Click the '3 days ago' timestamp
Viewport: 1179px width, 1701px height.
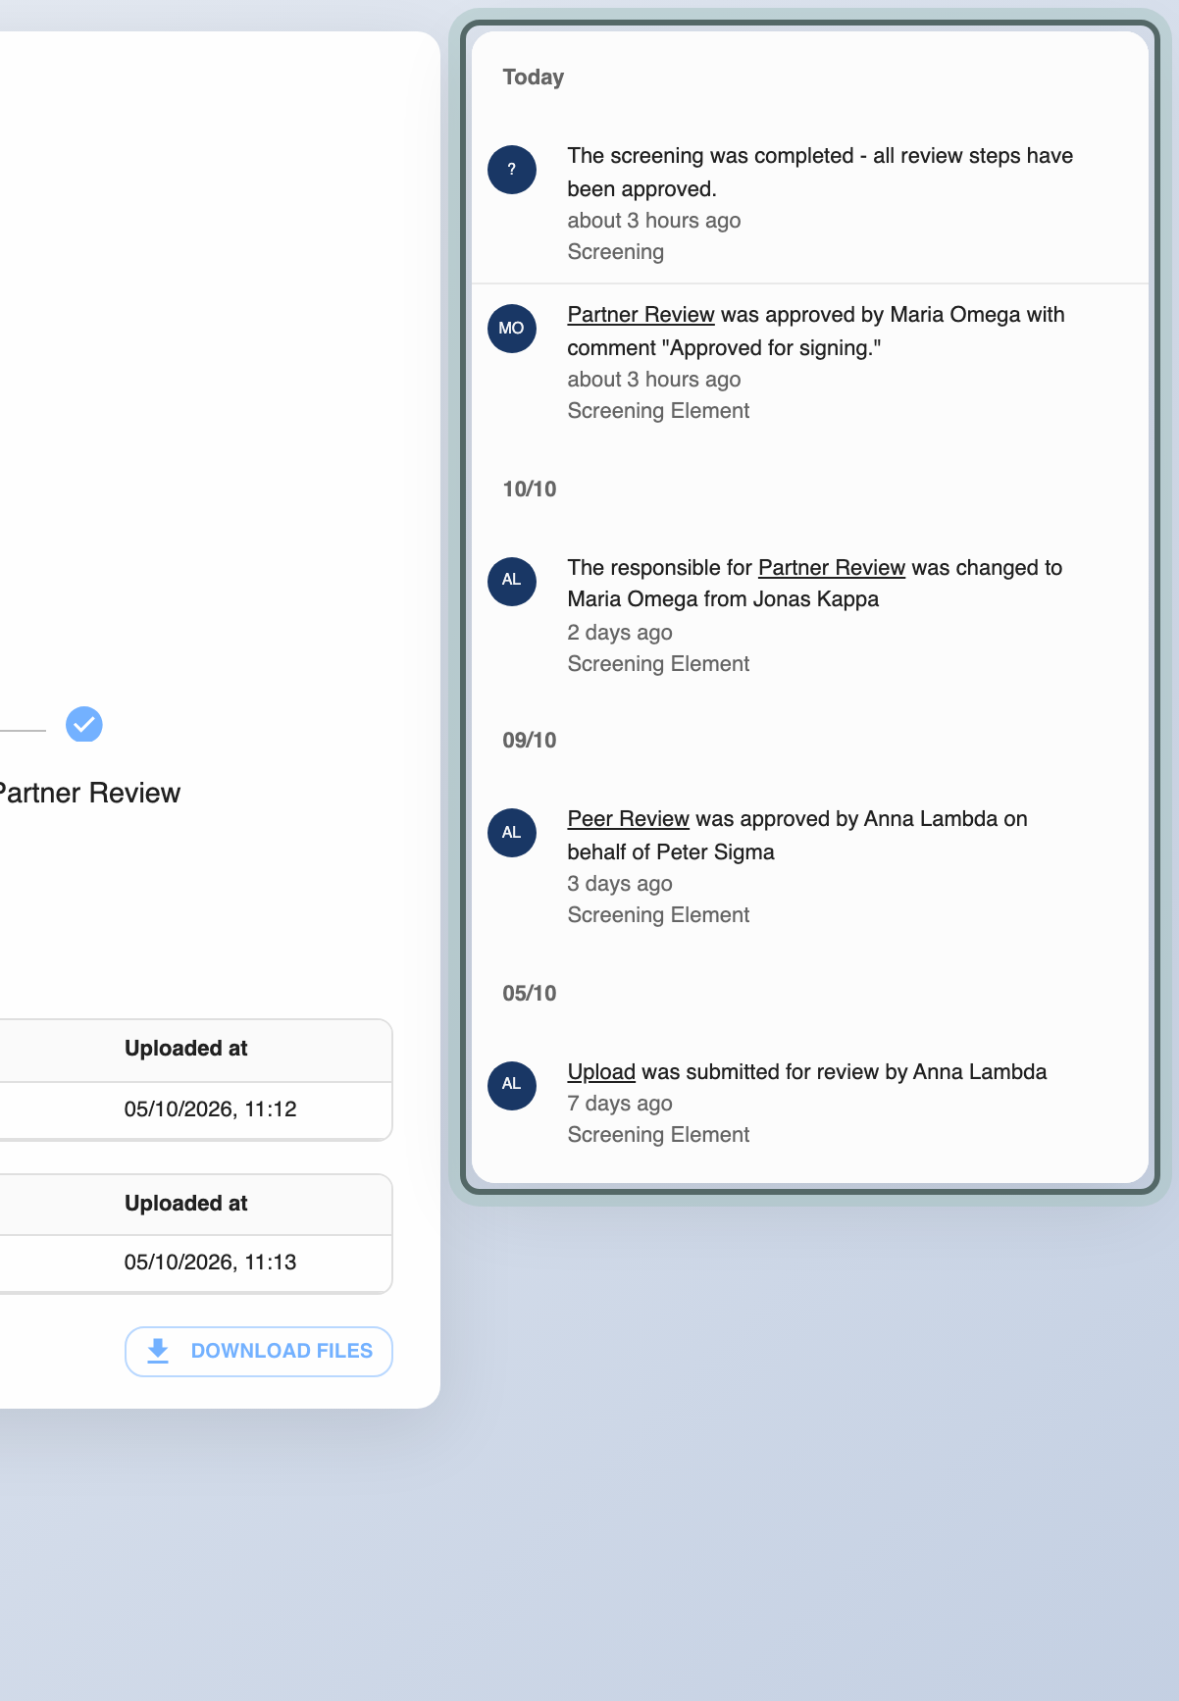tap(620, 884)
